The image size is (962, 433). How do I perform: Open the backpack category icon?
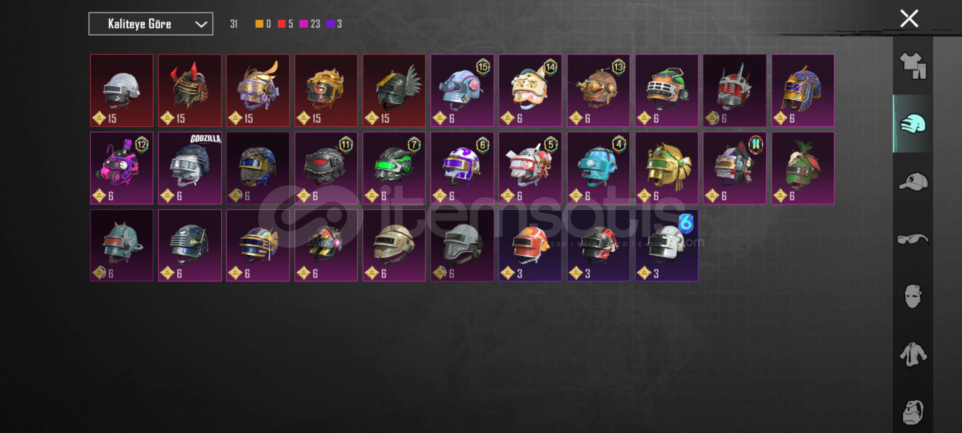pos(913,412)
